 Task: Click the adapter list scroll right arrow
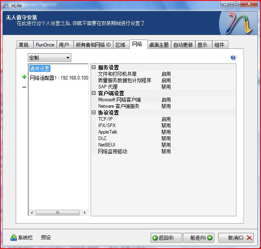pyautogui.click(x=85, y=213)
